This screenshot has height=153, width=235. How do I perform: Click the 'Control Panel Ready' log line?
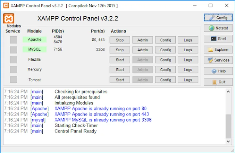pyautogui.click(x=75, y=131)
